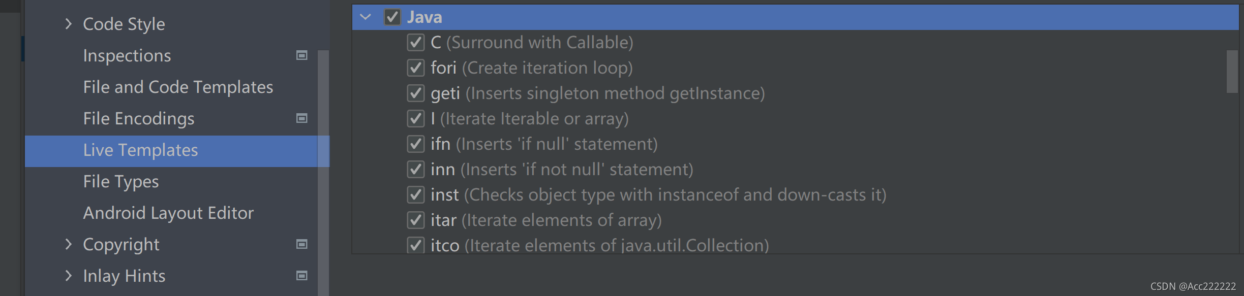
Task: Open File and Code Templates settings
Action: click(x=178, y=87)
